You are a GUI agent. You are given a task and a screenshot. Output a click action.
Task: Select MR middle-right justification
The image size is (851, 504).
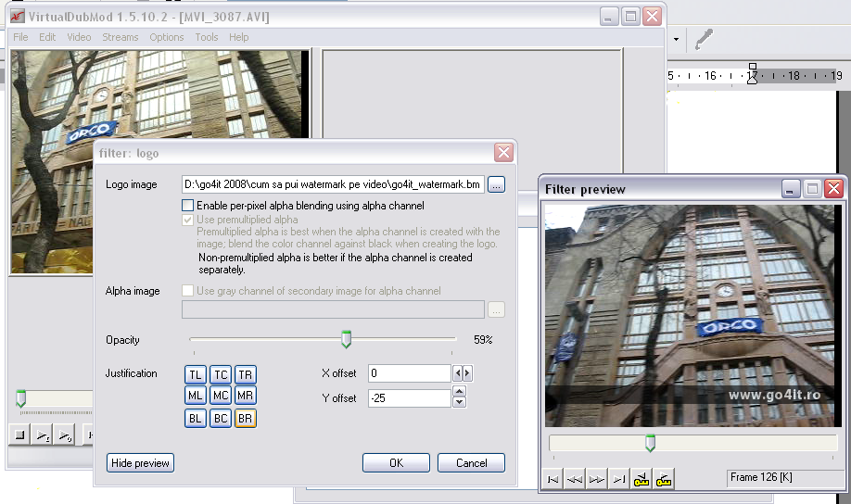coord(246,396)
